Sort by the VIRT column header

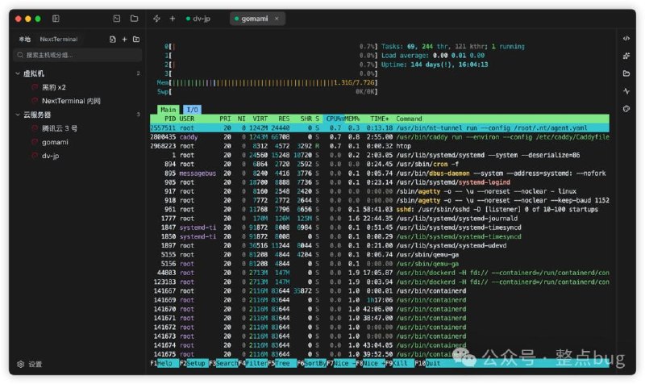point(260,119)
